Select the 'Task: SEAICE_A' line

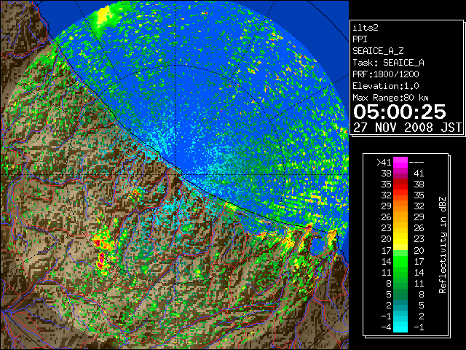388,63
